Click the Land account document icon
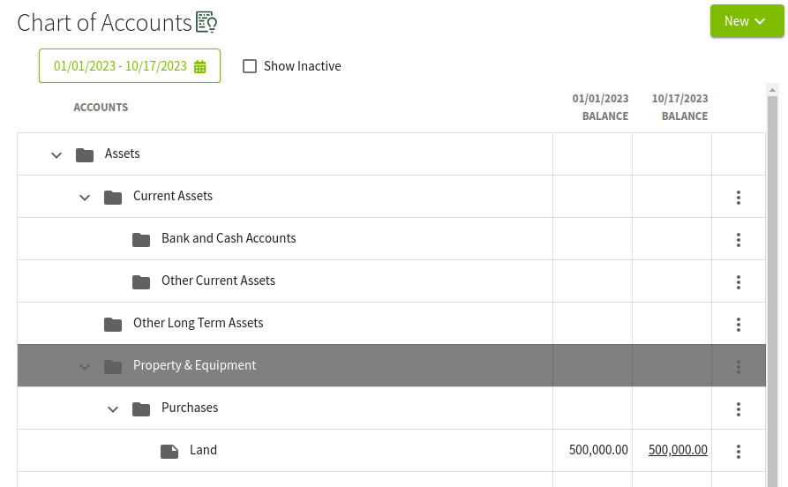Viewport: 788px width, 487px height. click(x=169, y=452)
